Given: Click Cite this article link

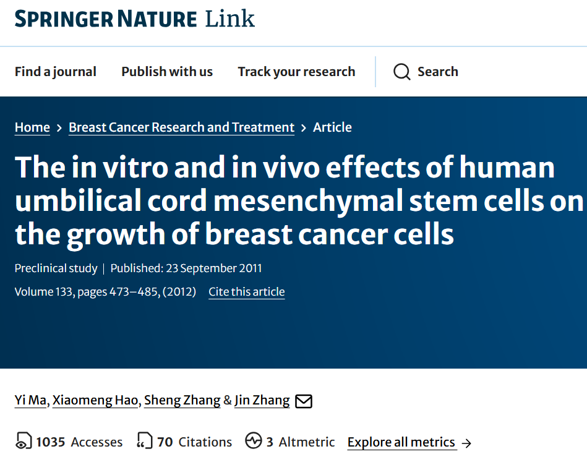Looking at the screenshot, I should point(247,292).
